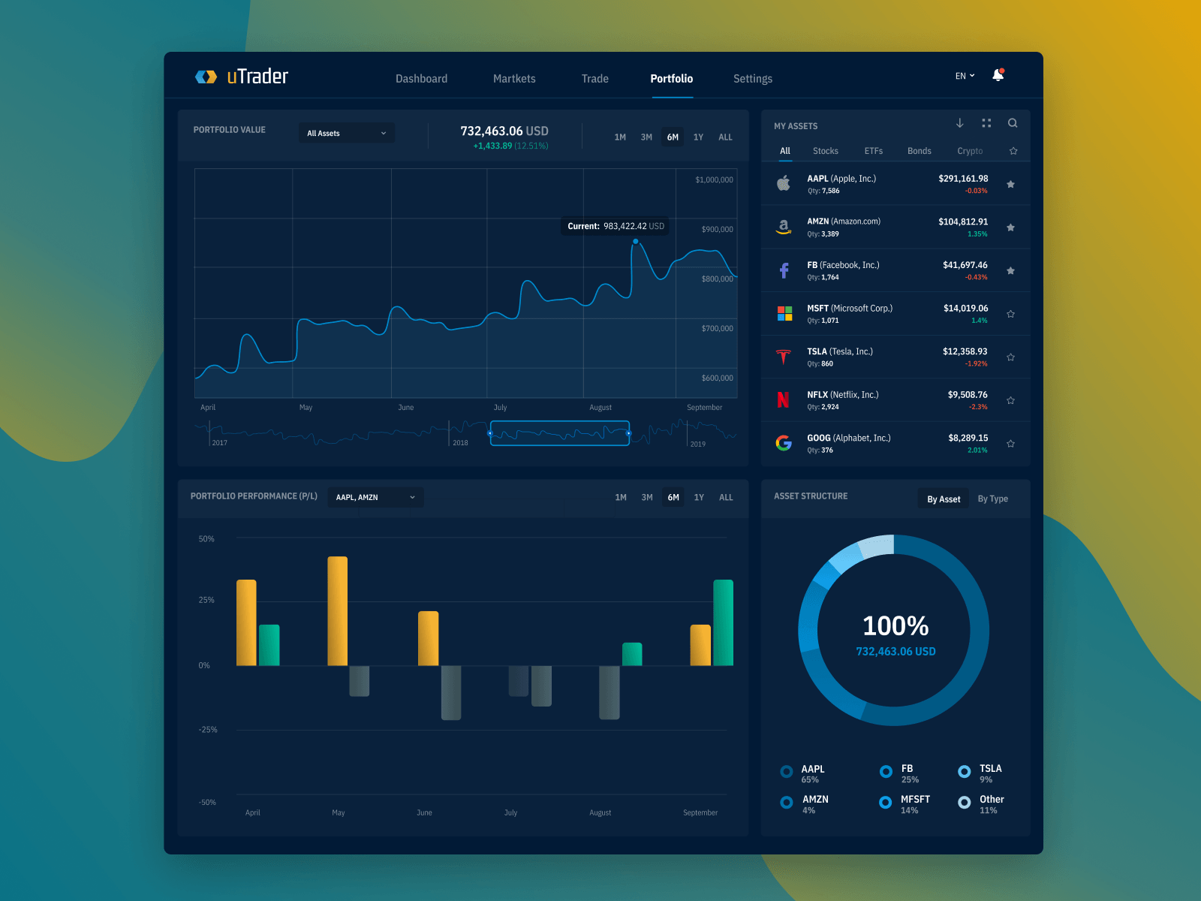This screenshot has width=1201, height=901.
Task: Set portfolio value range to 6M
Action: point(673,137)
